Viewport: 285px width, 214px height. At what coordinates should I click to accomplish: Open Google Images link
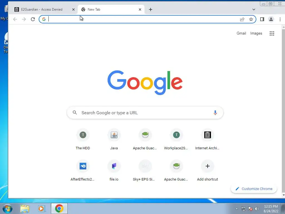point(256,33)
